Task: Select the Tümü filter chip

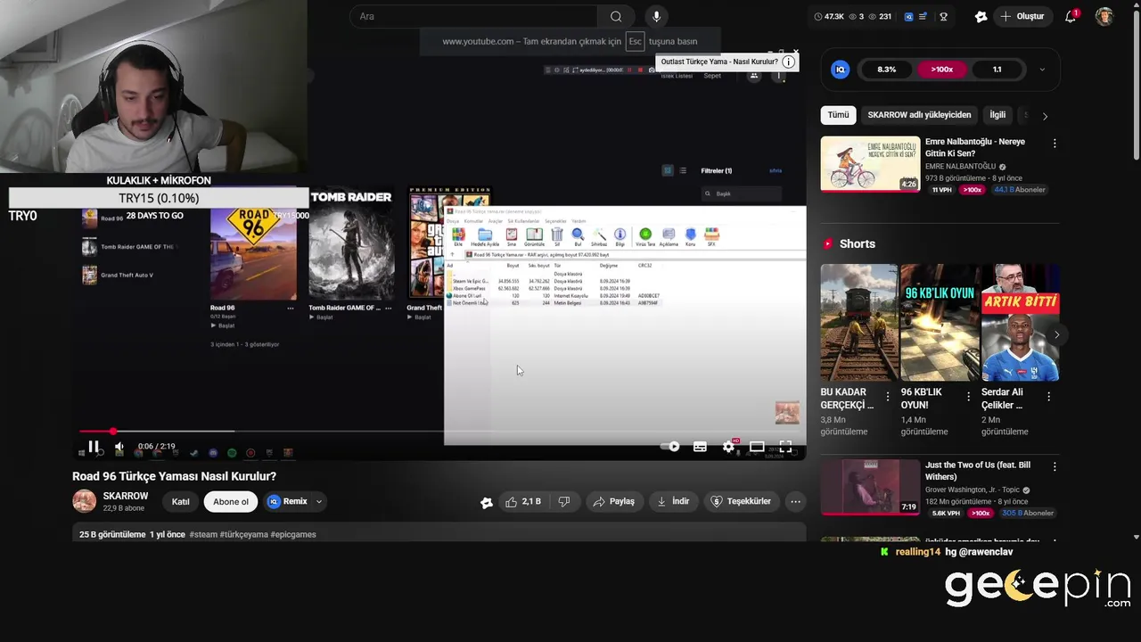Action: tap(838, 115)
